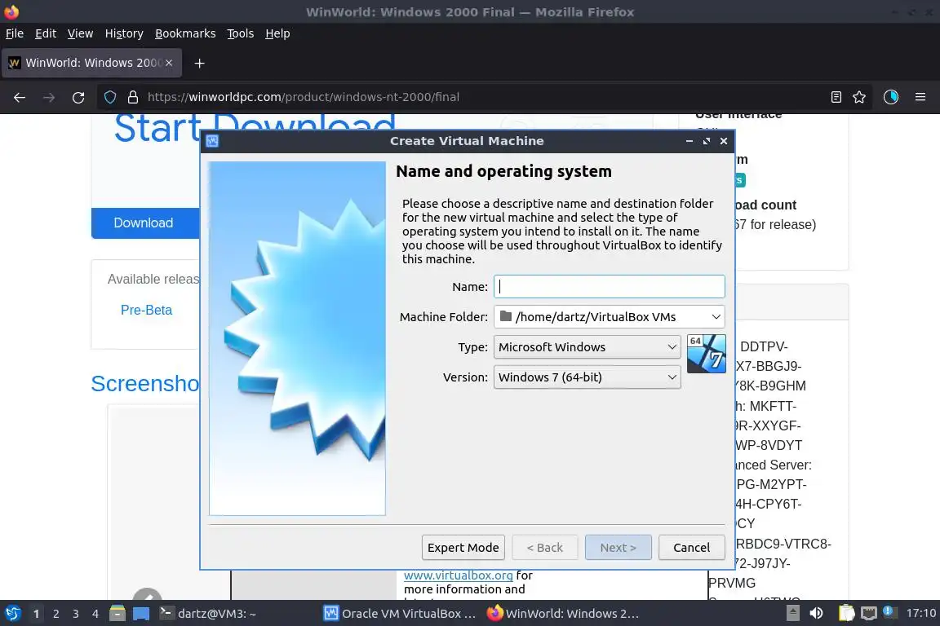
Task: Click the VirtualBox icon in the dialog title bar
Action: pos(212,141)
